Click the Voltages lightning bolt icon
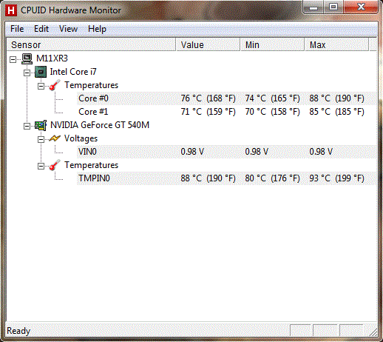 [x=55, y=138]
